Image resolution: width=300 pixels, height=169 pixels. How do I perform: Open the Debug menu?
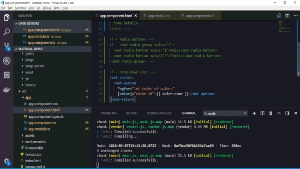pyautogui.click(x=47, y=8)
